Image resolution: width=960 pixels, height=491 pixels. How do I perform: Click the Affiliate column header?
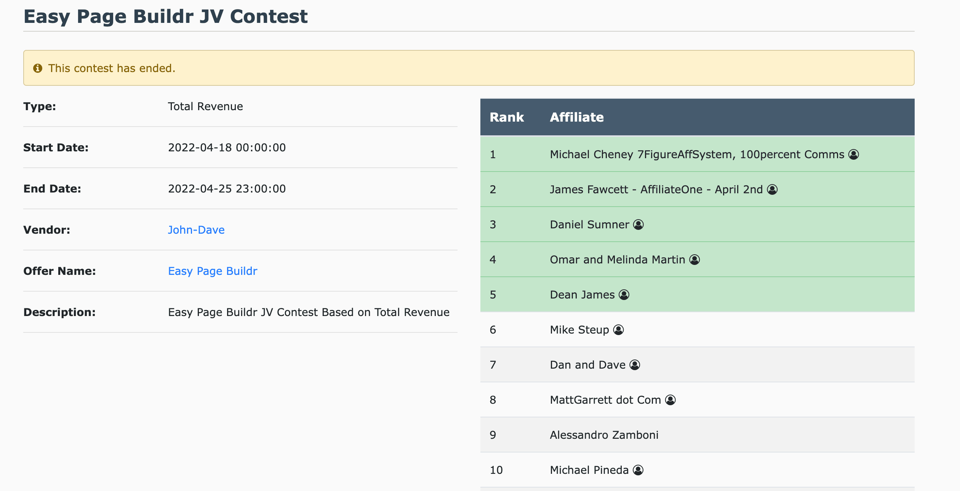point(577,117)
